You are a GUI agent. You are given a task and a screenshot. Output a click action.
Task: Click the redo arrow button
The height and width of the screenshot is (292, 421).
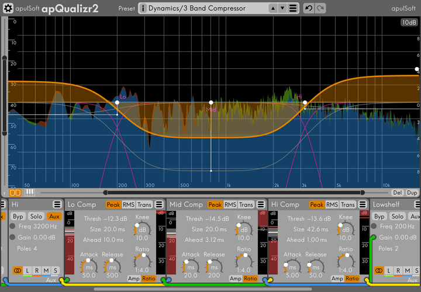coord(320,8)
